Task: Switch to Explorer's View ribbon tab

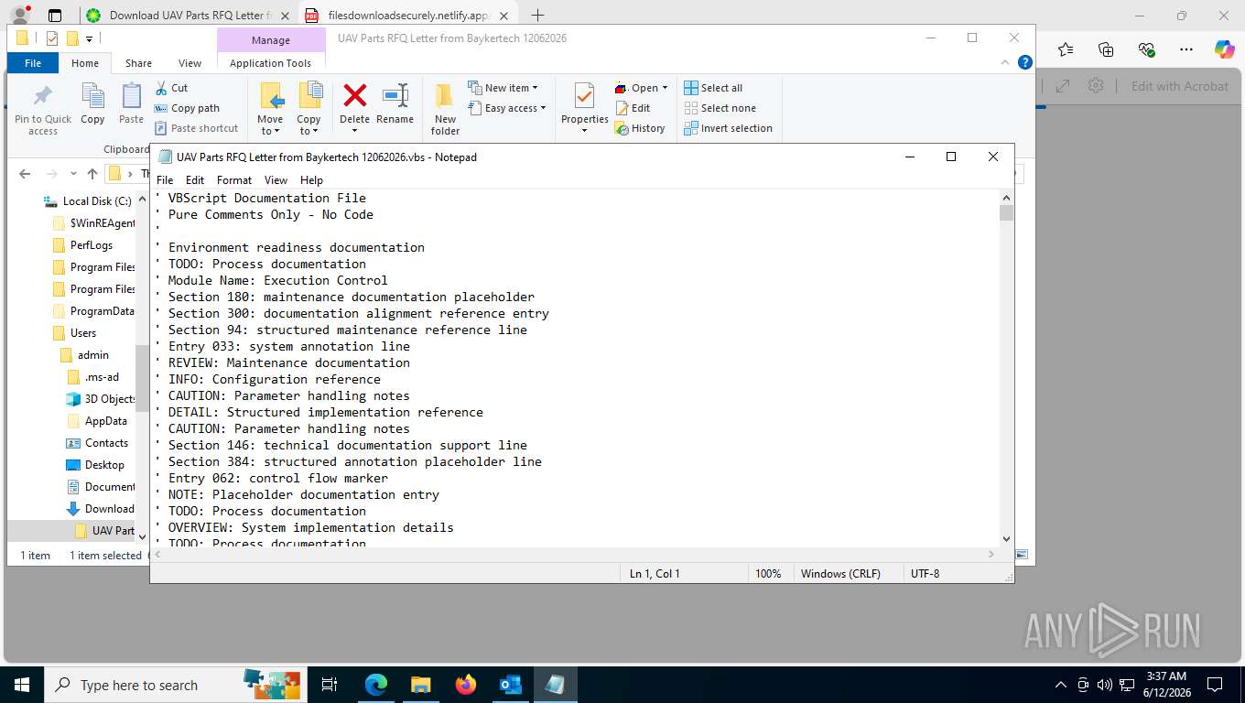Action: point(189,63)
